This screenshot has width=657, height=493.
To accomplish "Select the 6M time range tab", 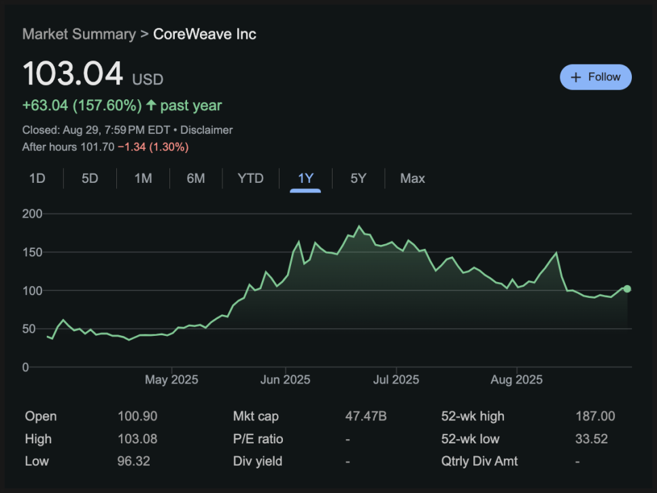I will tap(196, 178).
